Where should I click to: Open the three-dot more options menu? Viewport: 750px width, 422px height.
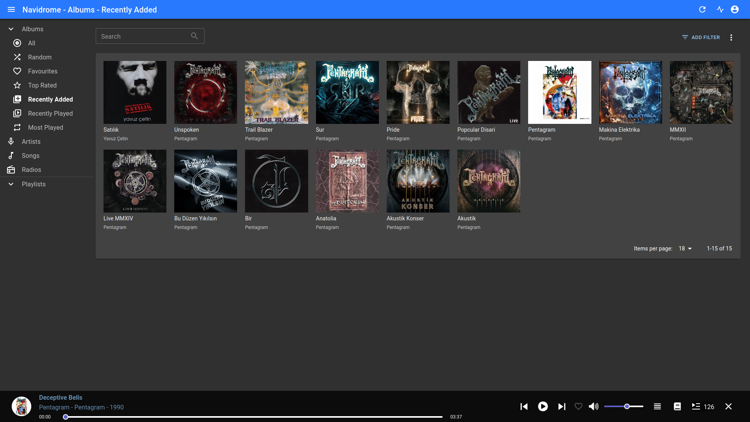[x=731, y=38]
